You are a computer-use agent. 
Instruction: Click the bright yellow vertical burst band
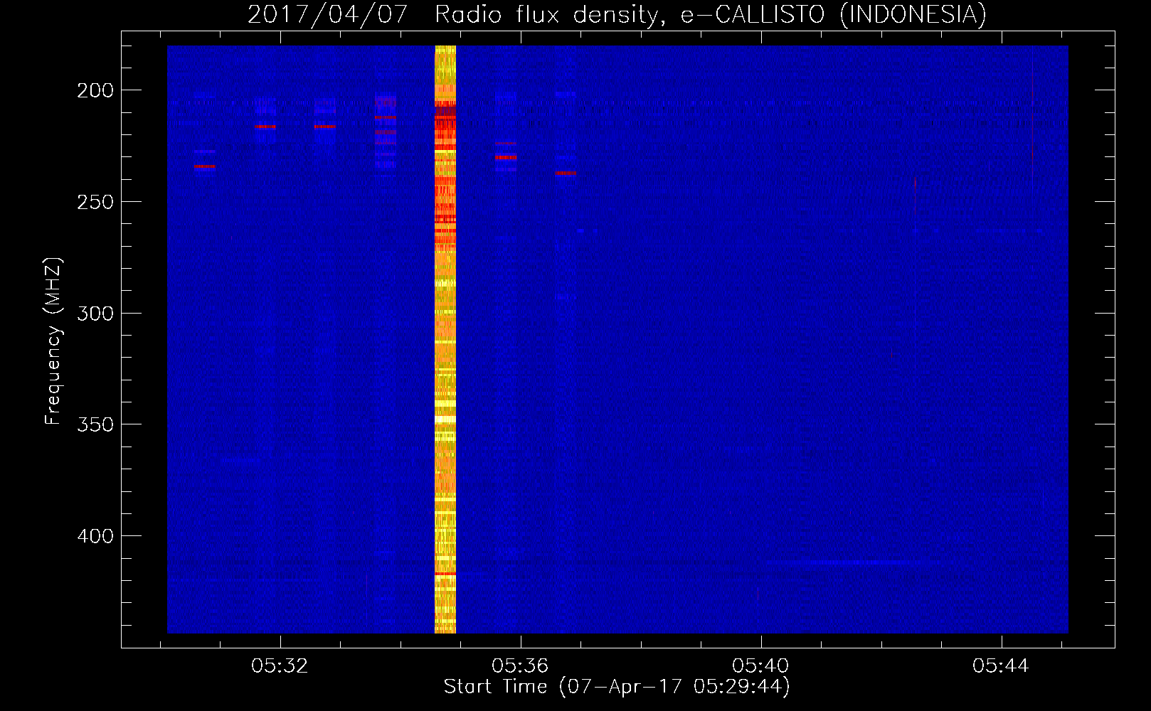[x=445, y=339]
